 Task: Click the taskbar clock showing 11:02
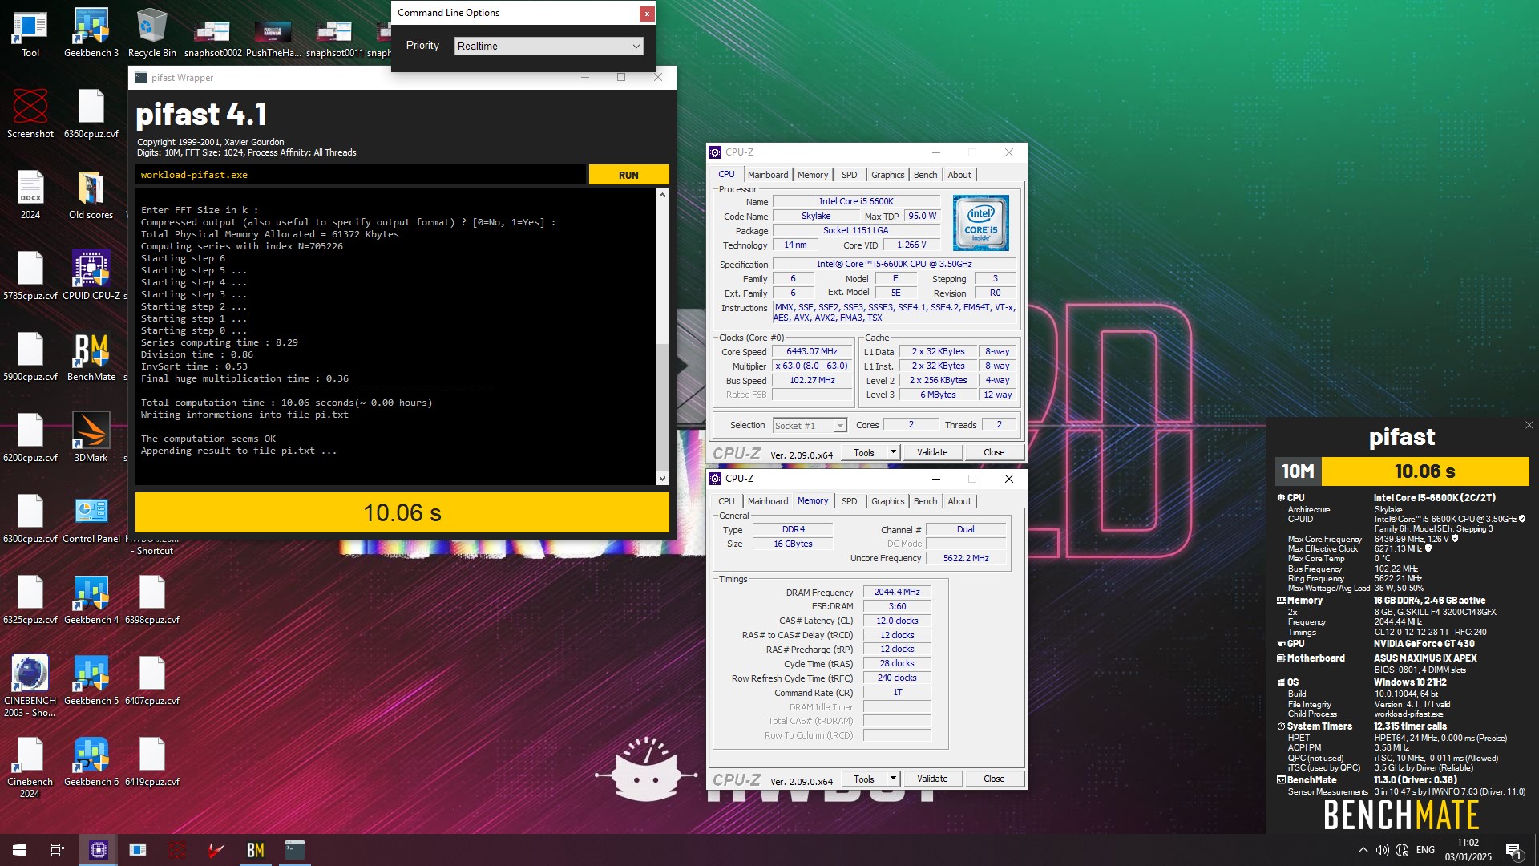[1468, 850]
